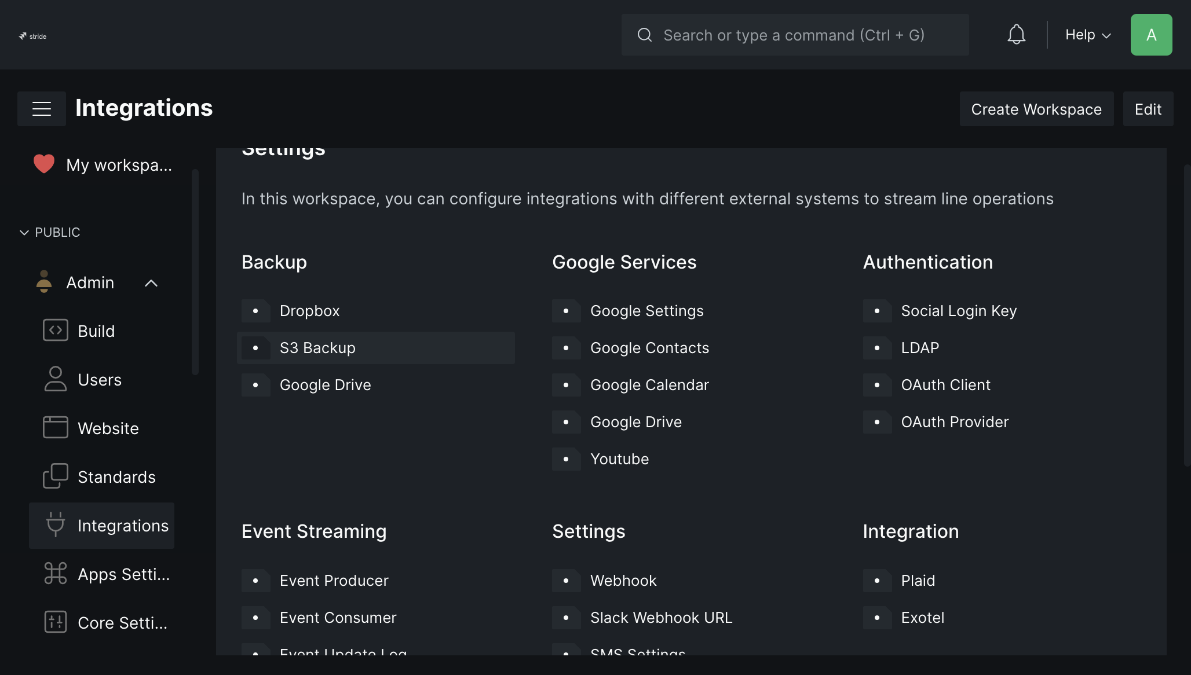
Task: Open the Webhook settings link
Action: pyautogui.click(x=623, y=581)
